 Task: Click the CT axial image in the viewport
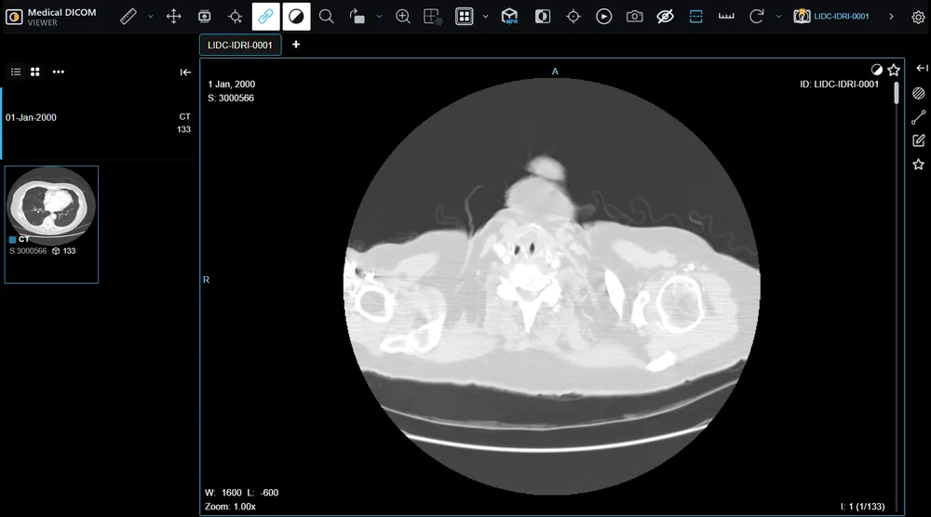coord(551,285)
